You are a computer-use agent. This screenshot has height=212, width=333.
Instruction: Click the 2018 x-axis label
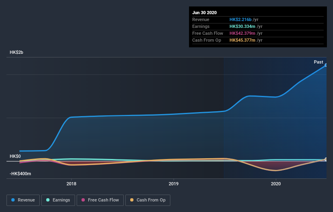pyautogui.click(x=71, y=184)
